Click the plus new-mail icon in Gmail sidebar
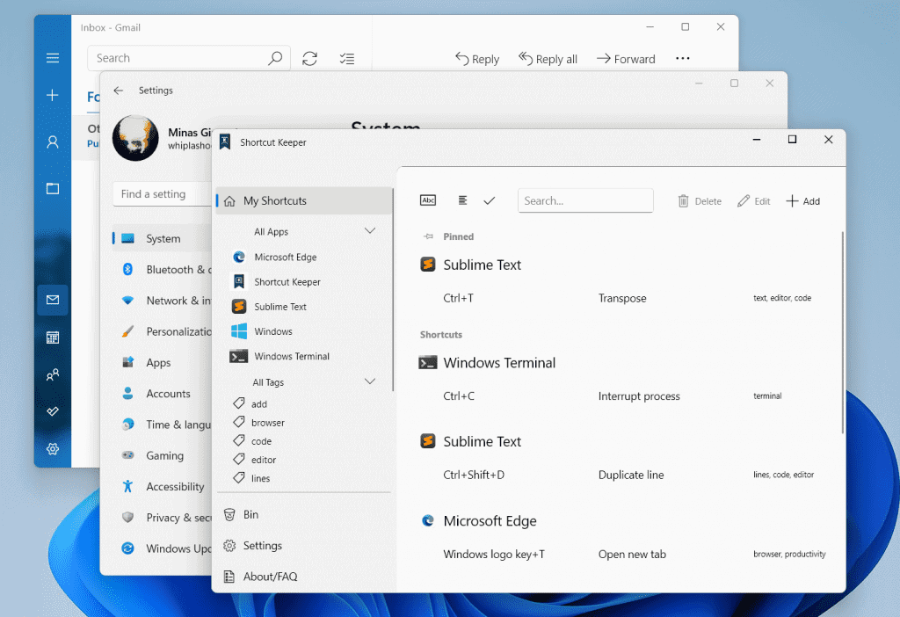The width and height of the screenshot is (900, 617). click(x=52, y=95)
